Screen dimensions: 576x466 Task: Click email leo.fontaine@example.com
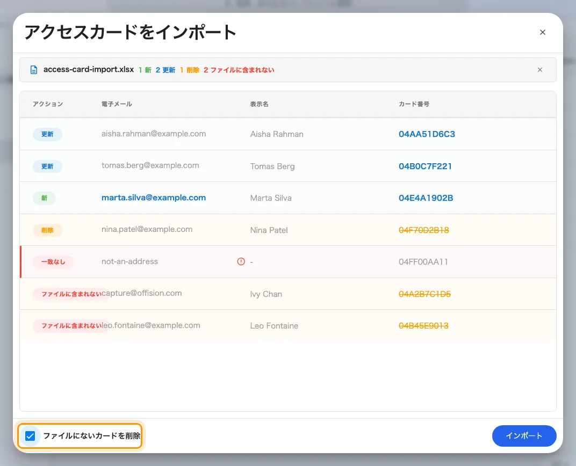pos(151,325)
